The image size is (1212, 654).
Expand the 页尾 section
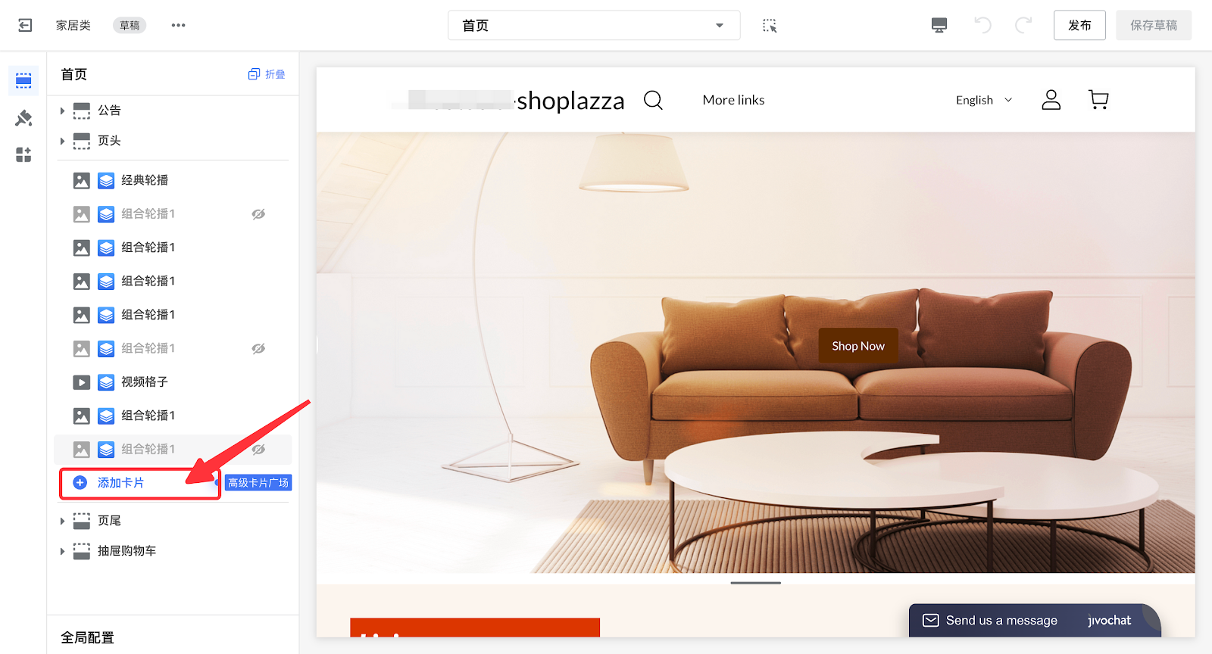click(62, 521)
